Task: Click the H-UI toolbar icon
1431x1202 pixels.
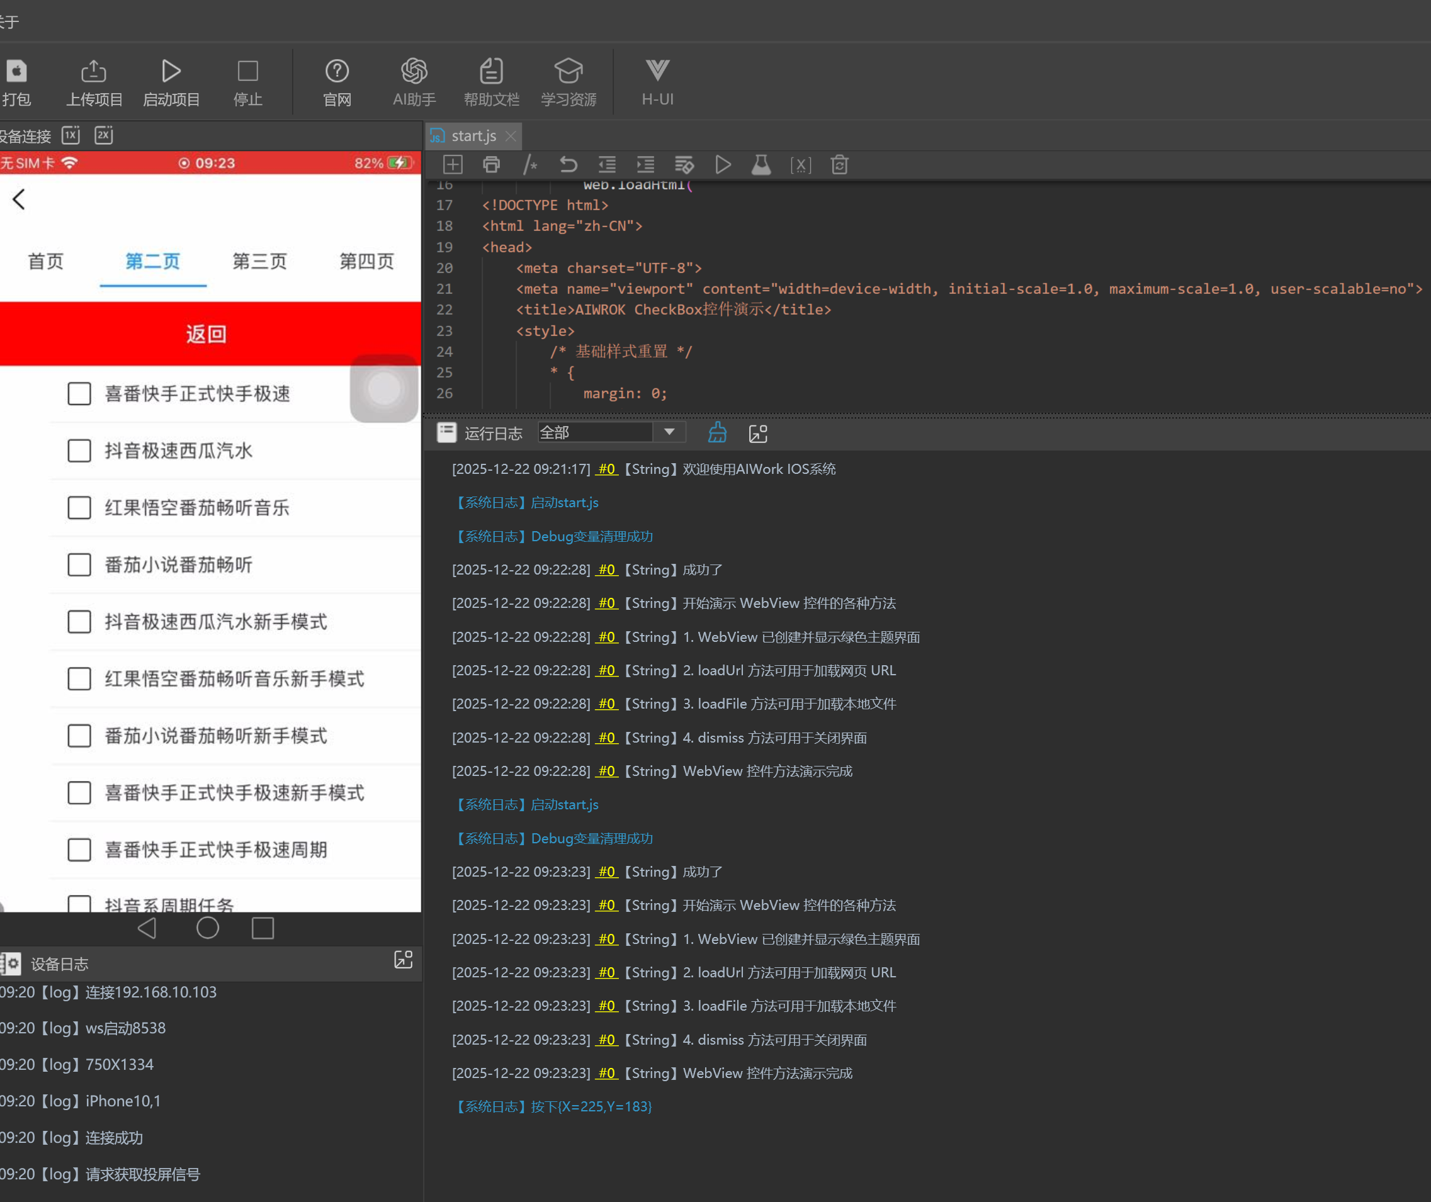Action: [657, 82]
